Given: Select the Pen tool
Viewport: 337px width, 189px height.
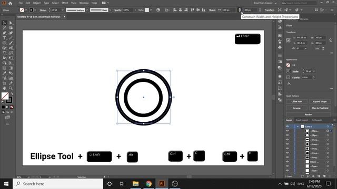Looking at the screenshot, I should 4,33.
